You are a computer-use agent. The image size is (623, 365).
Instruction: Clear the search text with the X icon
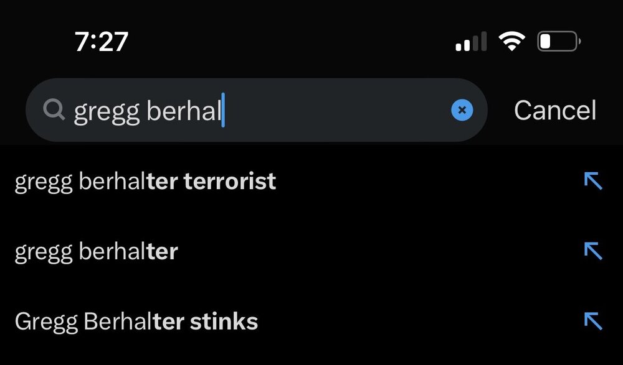pos(462,110)
